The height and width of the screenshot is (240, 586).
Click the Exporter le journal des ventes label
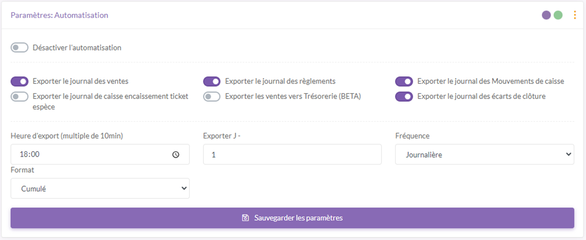pyautogui.click(x=80, y=81)
